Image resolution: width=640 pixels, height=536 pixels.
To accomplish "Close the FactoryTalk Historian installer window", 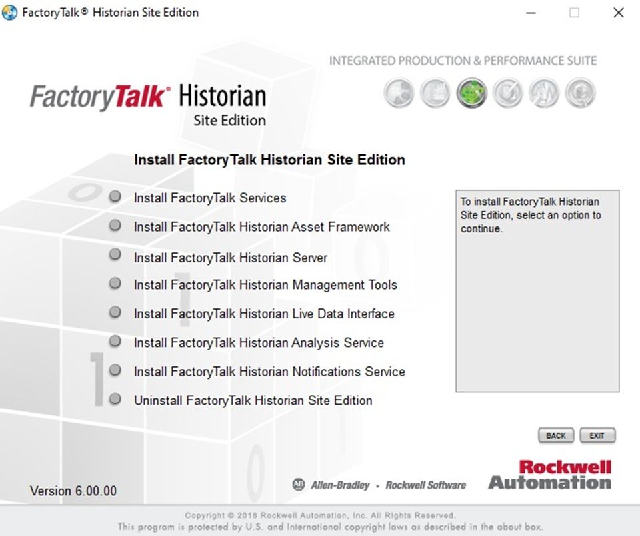I will tap(619, 13).
